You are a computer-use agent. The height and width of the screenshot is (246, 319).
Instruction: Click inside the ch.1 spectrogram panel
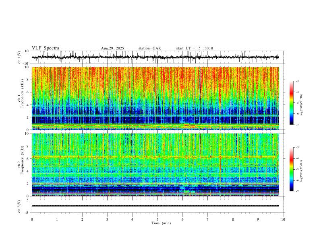pyautogui.click(x=155, y=98)
